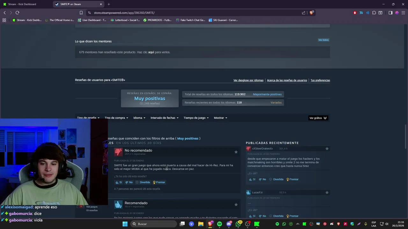Open a new browser tab
The height and width of the screenshot is (229, 408).
[x=109, y=4]
